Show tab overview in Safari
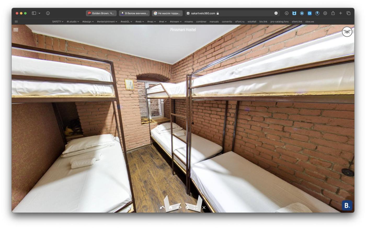366x228 pixels. pos(348,13)
